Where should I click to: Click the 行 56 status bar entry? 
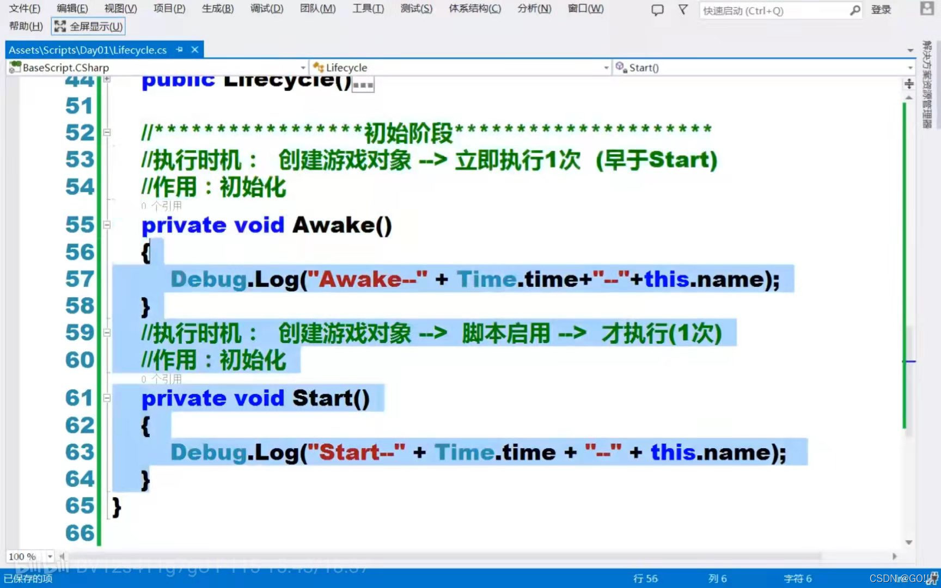(x=645, y=578)
